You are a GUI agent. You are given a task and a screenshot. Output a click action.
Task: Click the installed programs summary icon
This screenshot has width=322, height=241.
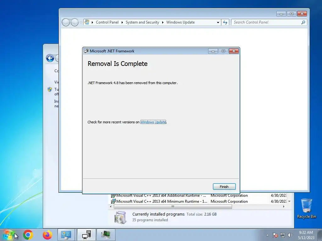point(120,217)
